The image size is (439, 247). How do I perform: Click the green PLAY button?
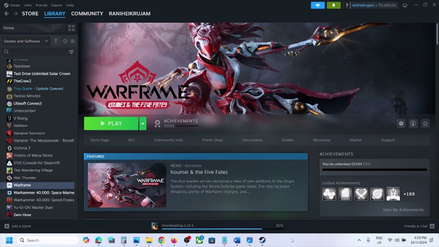point(111,123)
